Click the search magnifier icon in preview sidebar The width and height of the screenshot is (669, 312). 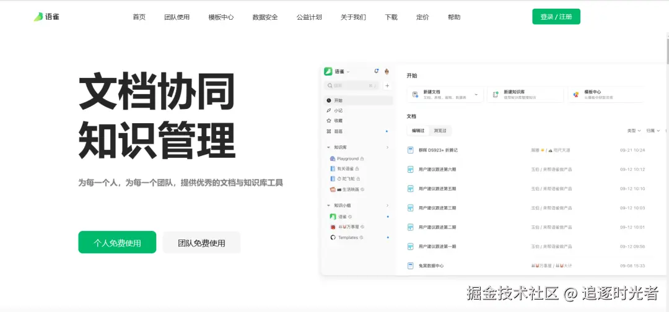[x=330, y=85]
